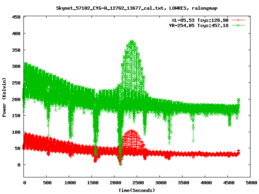Click the 350 y-axis tick label

pos(16,50)
